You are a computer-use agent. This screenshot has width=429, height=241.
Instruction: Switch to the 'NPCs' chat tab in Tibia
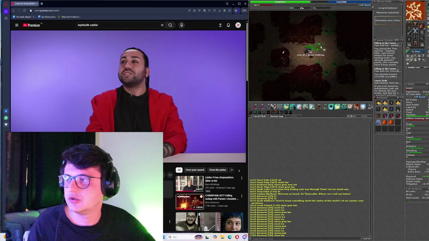294,116
